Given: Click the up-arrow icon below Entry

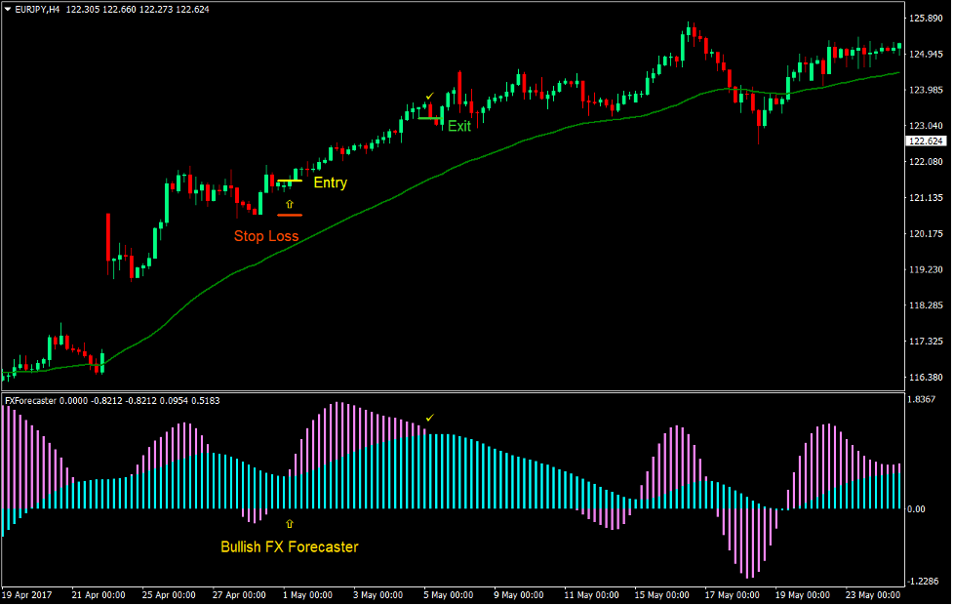Looking at the screenshot, I should pyautogui.click(x=290, y=203).
